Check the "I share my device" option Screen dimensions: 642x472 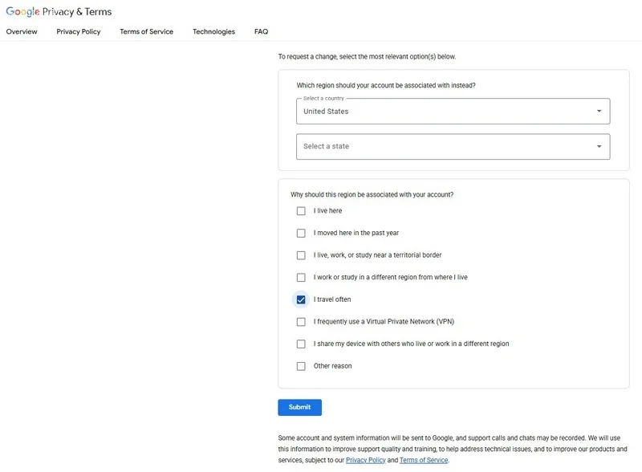click(301, 344)
